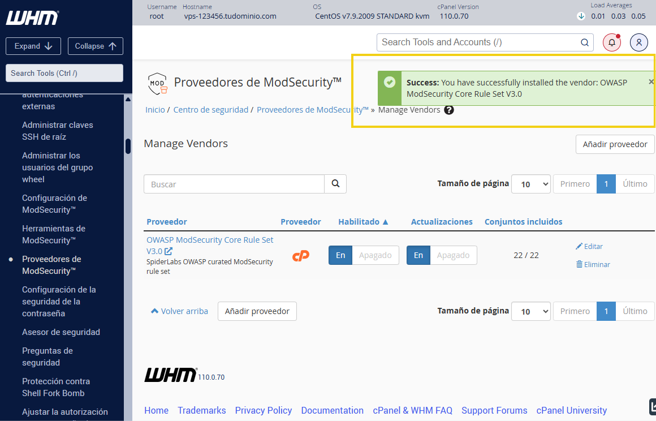The image size is (656, 421).
Task: Click Editar for OWASP rule set
Action: [x=589, y=247]
